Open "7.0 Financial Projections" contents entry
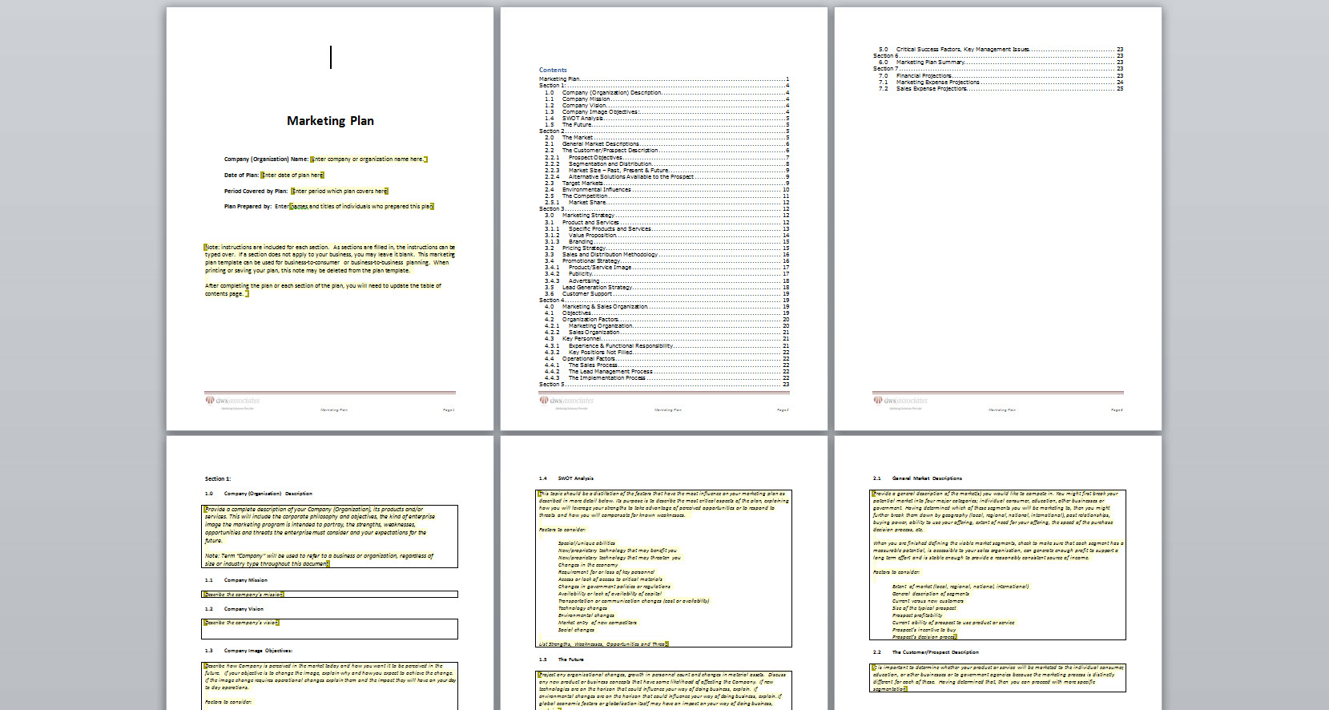 click(x=1001, y=76)
